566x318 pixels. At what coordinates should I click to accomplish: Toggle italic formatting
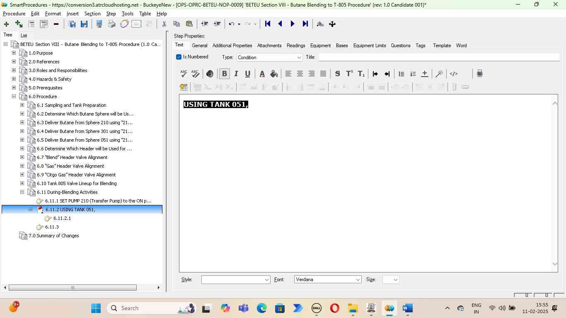point(236,74)
